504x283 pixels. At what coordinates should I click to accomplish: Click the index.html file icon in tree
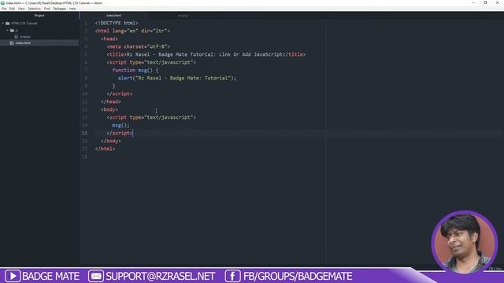point(12,43)
